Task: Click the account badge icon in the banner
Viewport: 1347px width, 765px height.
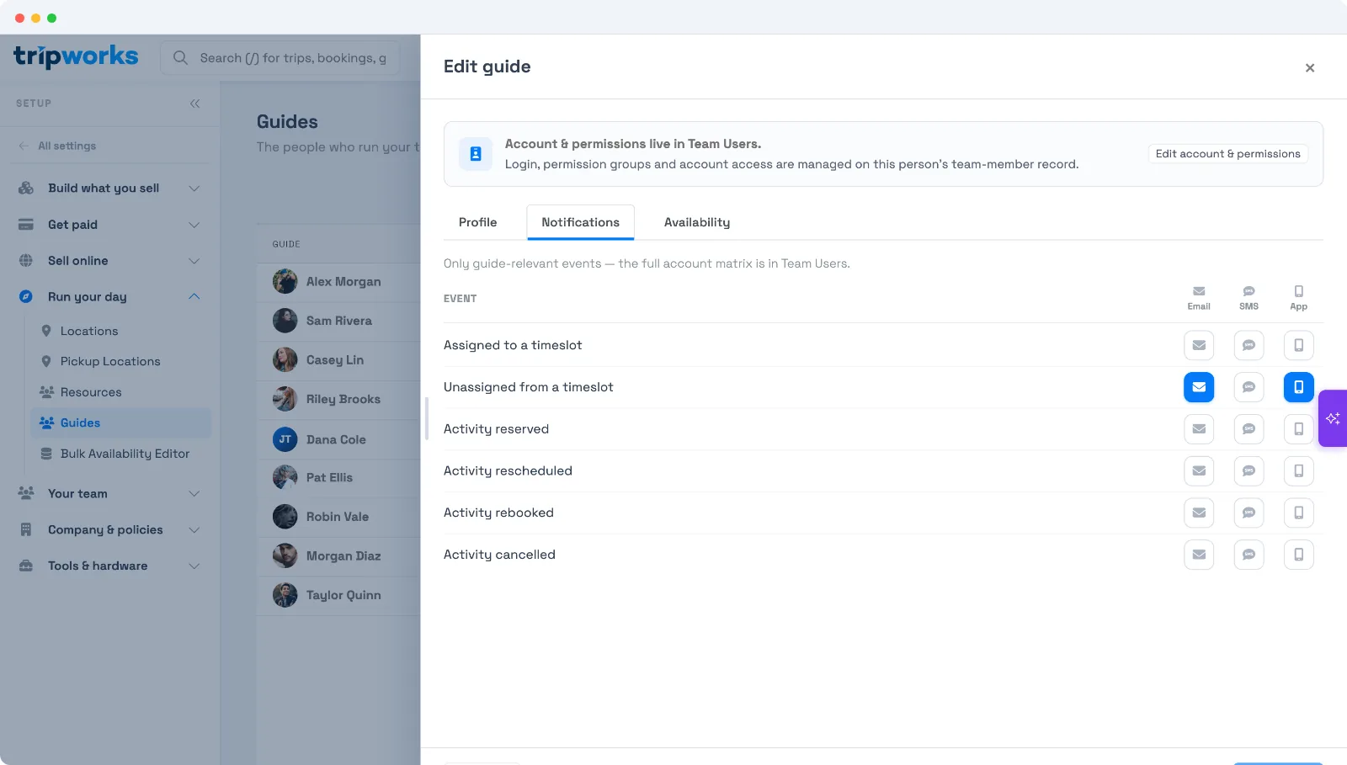Action: pos(476,154)
